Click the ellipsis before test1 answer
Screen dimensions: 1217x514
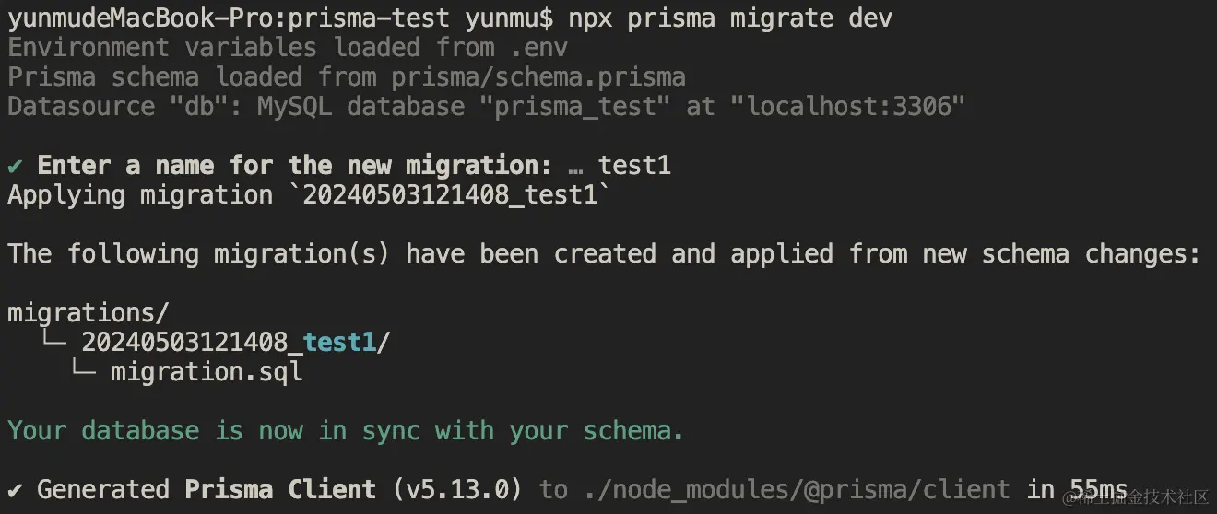575,167
